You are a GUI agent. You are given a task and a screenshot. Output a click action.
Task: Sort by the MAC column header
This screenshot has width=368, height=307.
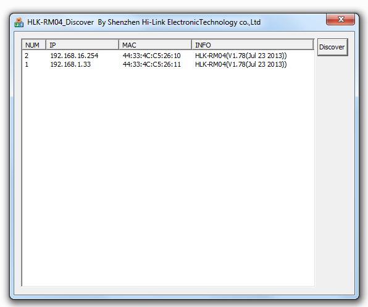coord(156,45)
